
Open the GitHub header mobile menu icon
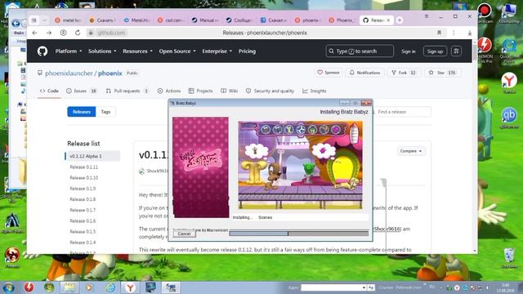pyautogui.click(x=456, y=51)
